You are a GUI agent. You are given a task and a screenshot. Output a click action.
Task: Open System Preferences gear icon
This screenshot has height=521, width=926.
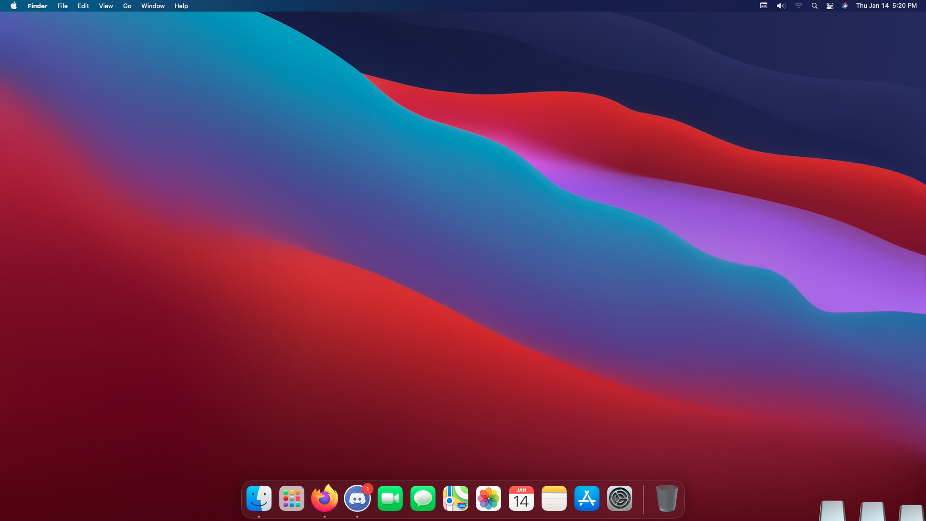[x=620, y=498]
